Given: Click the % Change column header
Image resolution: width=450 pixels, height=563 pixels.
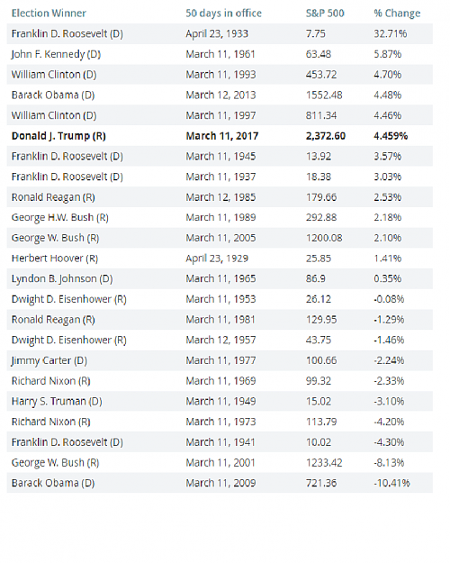Looking at the screenshot, I should (x=397, y=14).
